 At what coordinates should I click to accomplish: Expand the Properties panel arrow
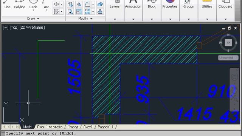pos(170,19)
